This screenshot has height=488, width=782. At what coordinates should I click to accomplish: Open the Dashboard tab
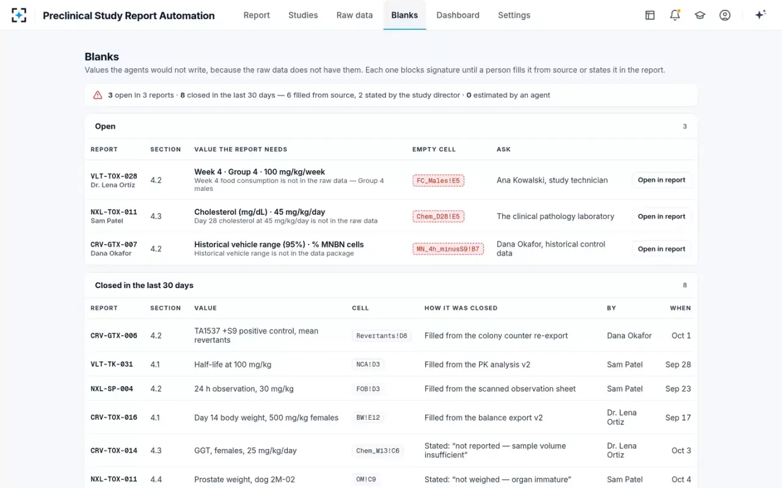[x=458, y=15]
